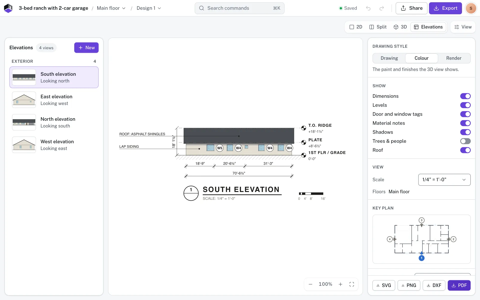Redo the last action
The height and width of the screenshot is (300, 480).
pos(381,8)
